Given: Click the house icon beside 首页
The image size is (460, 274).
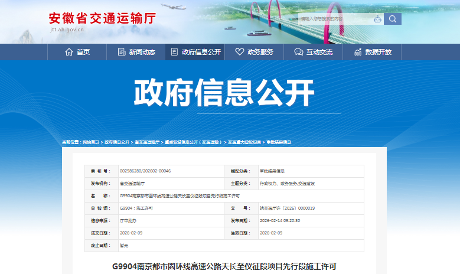Looking at the screenshot, I should click(70, 52).
